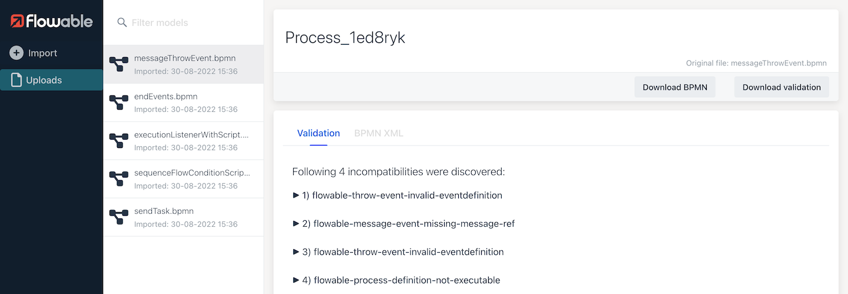Click the Import plus icon
The width and height of the screenshot is (848, 294).
tap(16, 53)
